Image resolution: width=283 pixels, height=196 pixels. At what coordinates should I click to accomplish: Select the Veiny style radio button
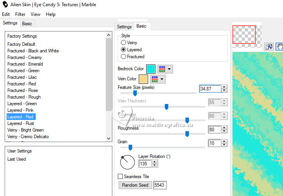123,43
